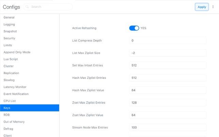Image resolution: width=219 pixels, height=137 pixels.
Task: Apply the config changes
Action: click(x=202, y=7)
